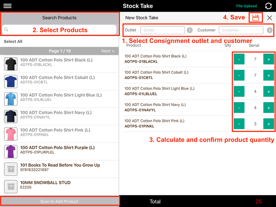Increase quantity of Polo Shirt Cobalt (L)
The width and height of the screenshot is (276, 207).
tap(269, 75)
